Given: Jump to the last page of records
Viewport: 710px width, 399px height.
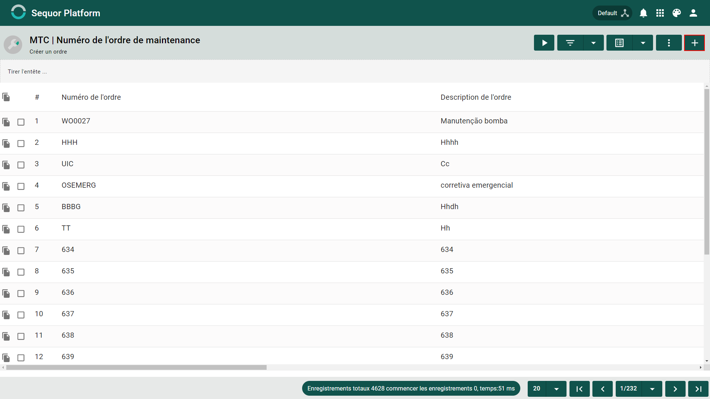Looking at the screenshot, I should click(x=698, y=389).
